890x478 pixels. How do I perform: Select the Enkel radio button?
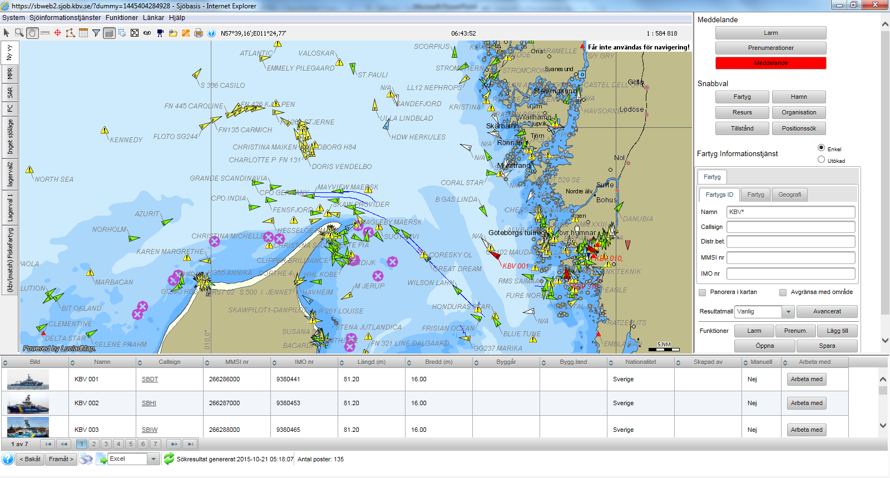pyautogui.click(x=821, y=148)
